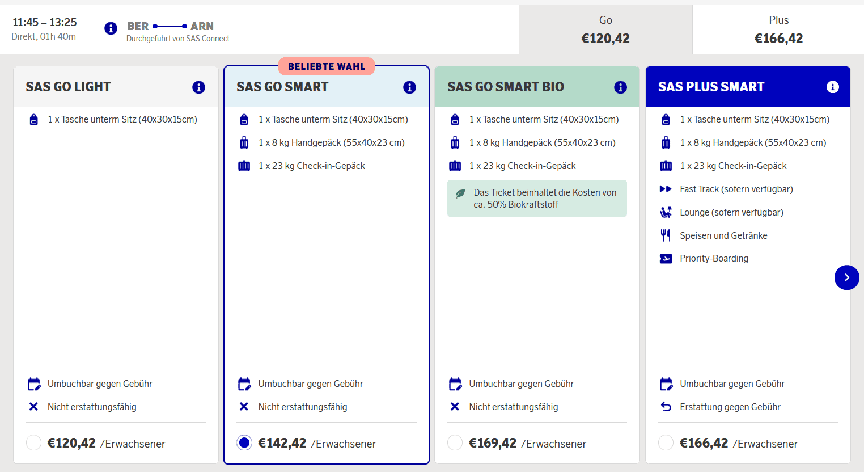Screen dimensions: 864x472
Task: Select SAS Go Light €120,42 radio button
Action: (x=34, y=442)
